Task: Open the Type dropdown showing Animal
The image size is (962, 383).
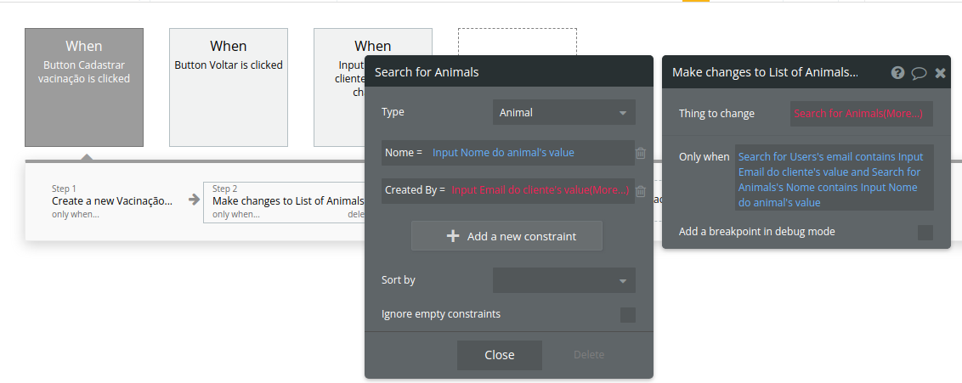Action: click(563, 112)
